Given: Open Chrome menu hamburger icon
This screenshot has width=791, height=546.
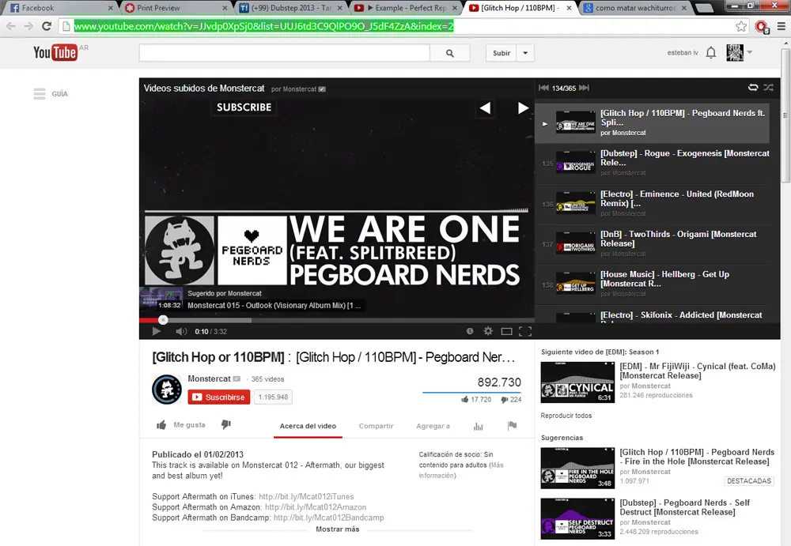Looking at the screenshot, I should click(781, 26).
